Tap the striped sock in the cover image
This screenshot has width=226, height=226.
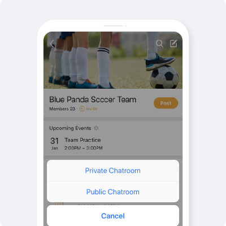(x=103, y=66)
